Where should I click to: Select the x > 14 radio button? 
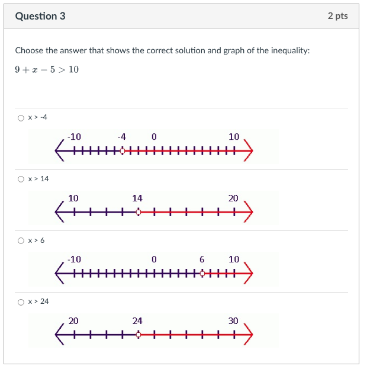pos(21,179)
